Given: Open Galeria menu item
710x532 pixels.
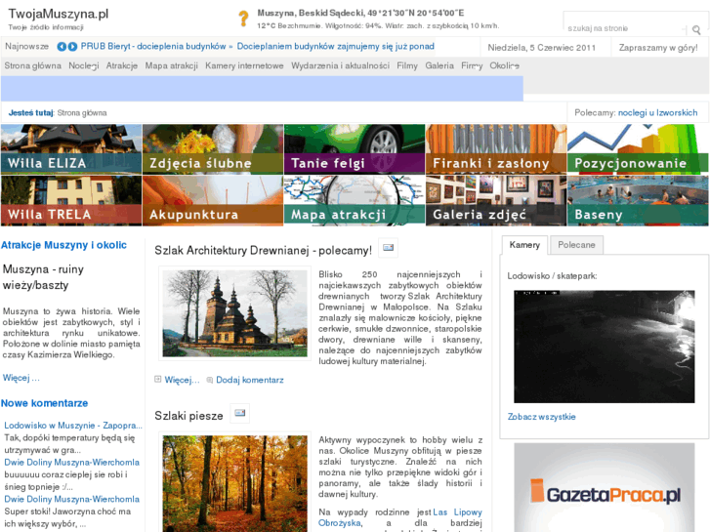Looking at the screenshot, I should [439, 65].
